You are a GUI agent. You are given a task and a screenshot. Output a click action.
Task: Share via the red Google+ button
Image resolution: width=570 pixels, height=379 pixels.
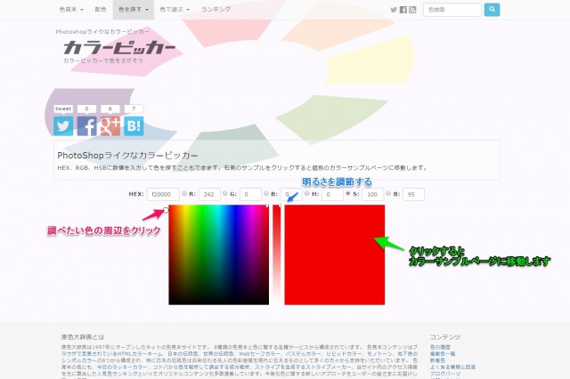(110, 125)
